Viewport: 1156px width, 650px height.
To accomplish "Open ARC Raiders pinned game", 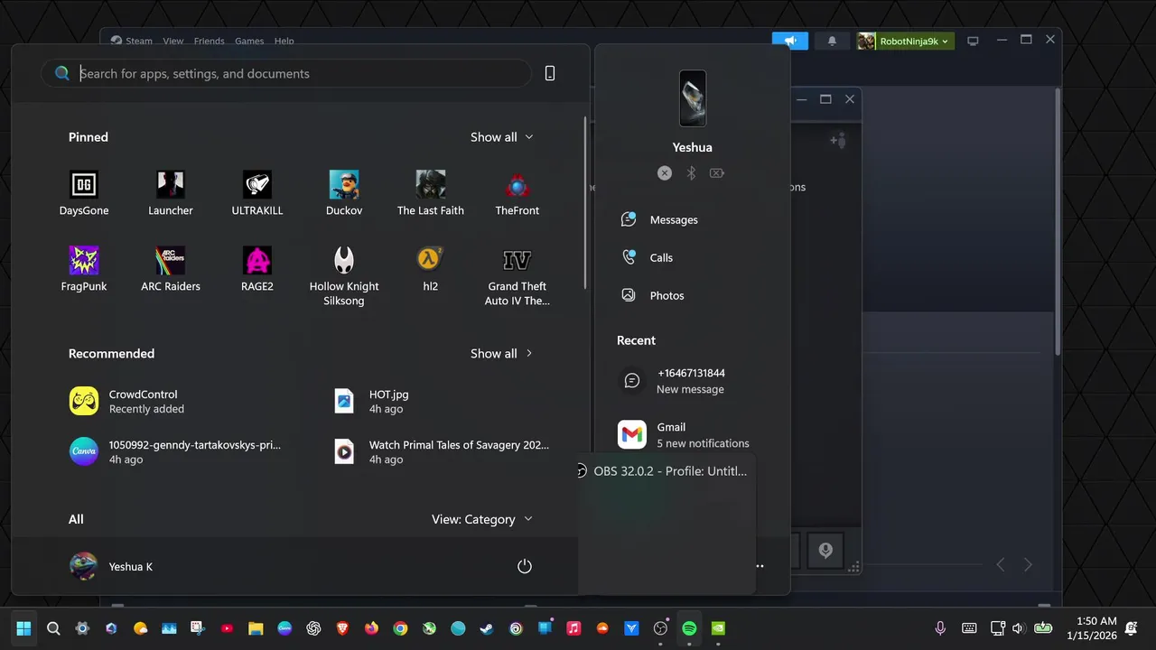I will point(171,269).
